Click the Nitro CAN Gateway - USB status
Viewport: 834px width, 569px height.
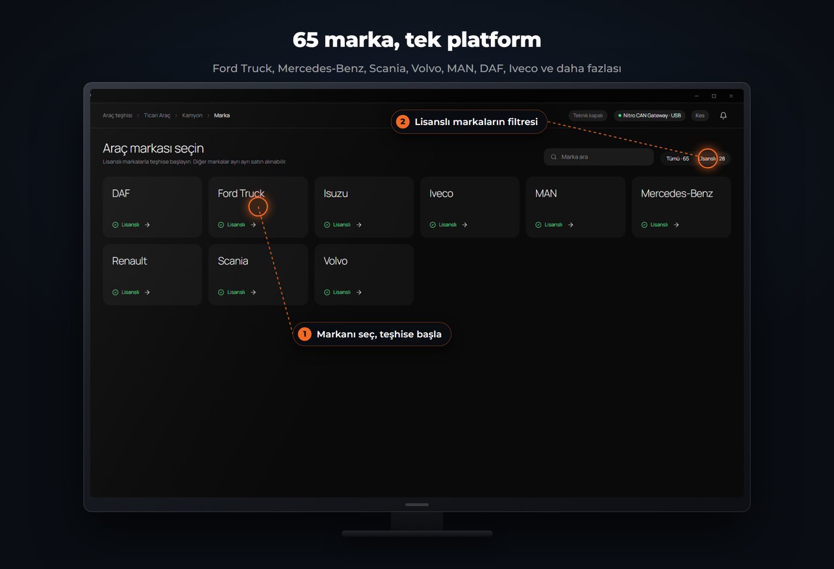click(x=650, y=116)
